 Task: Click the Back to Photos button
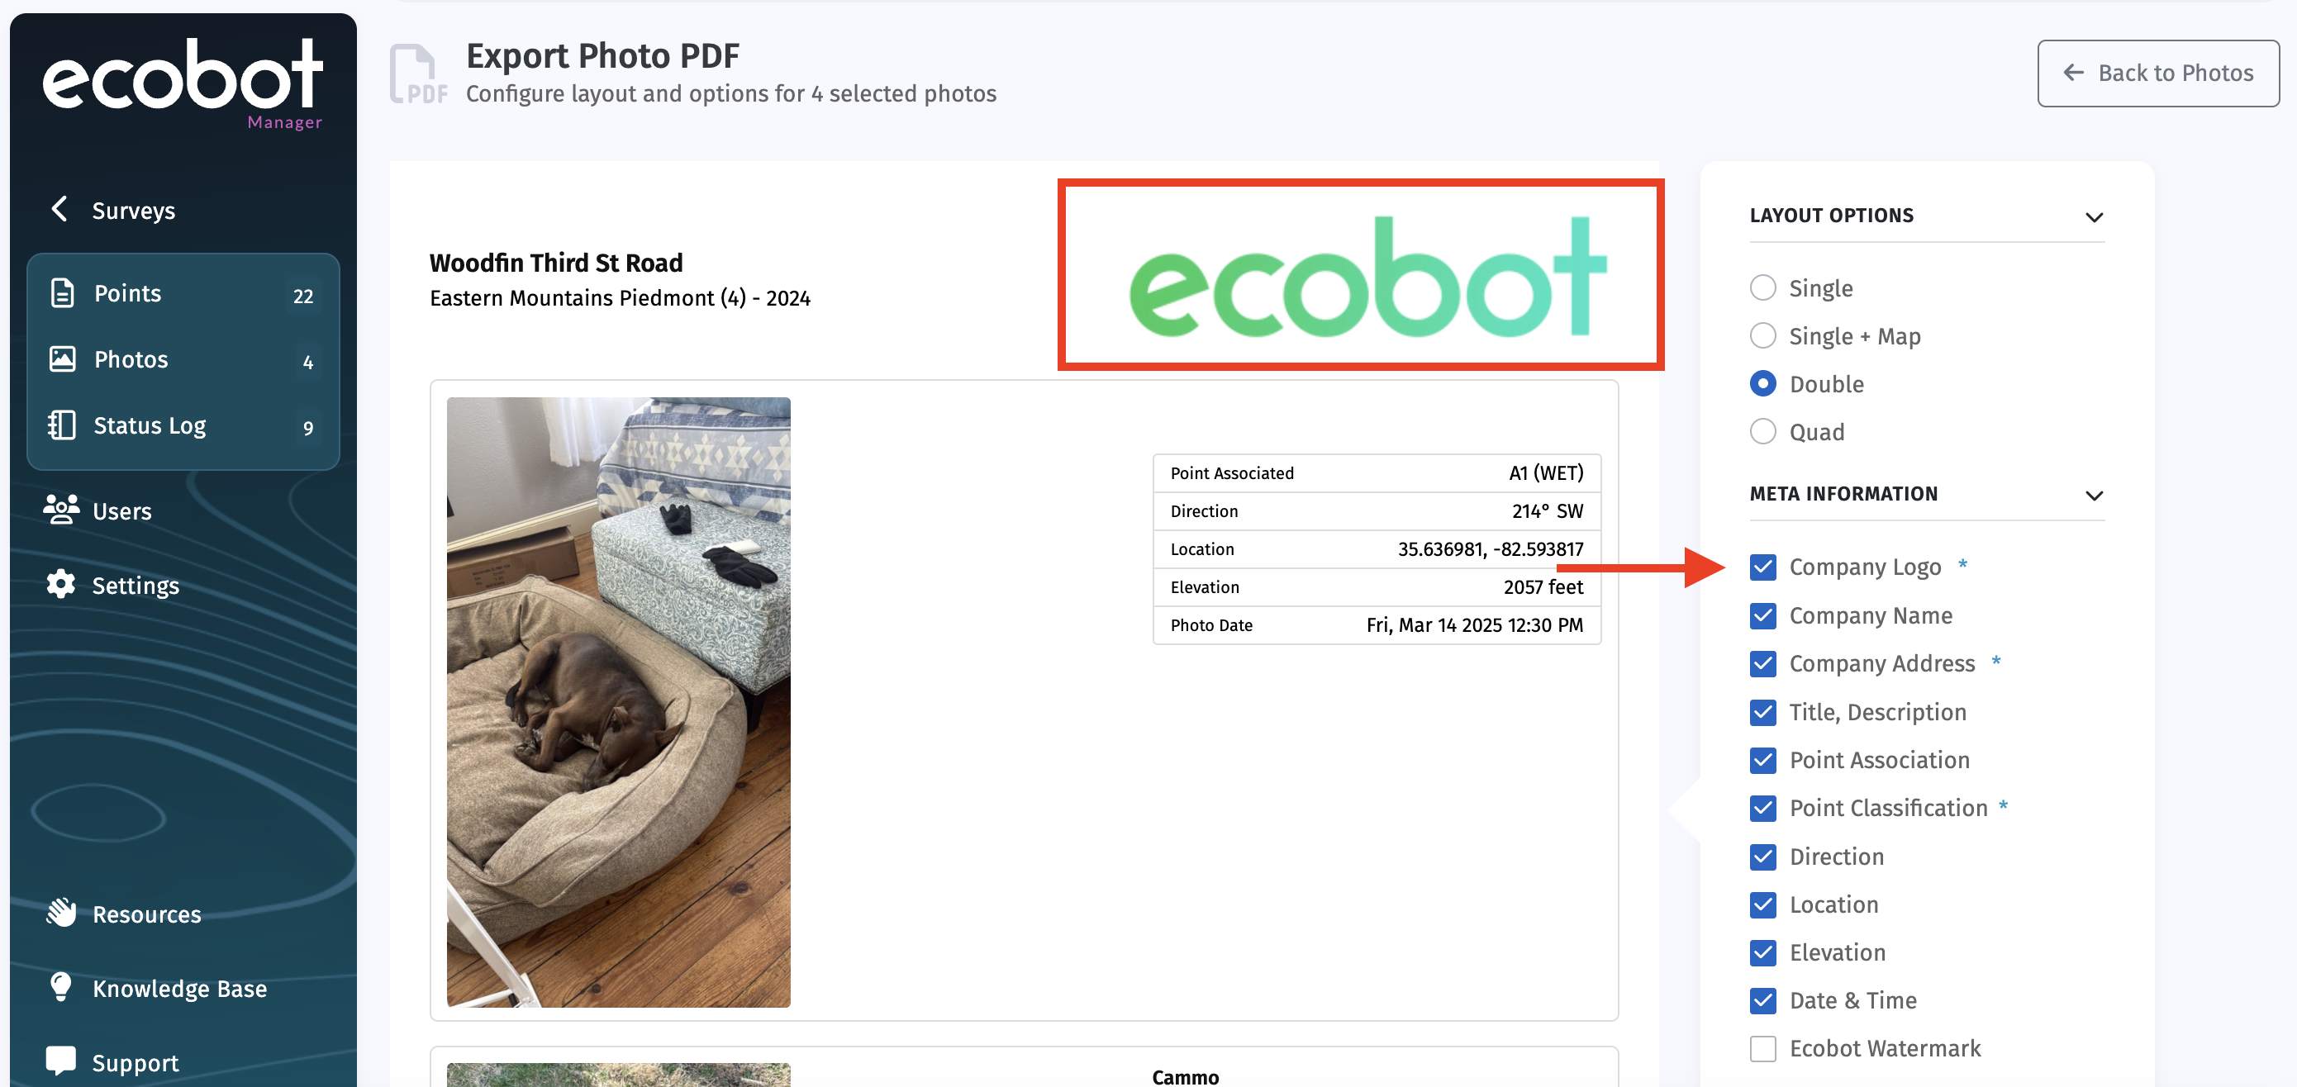coord(2157,74)
